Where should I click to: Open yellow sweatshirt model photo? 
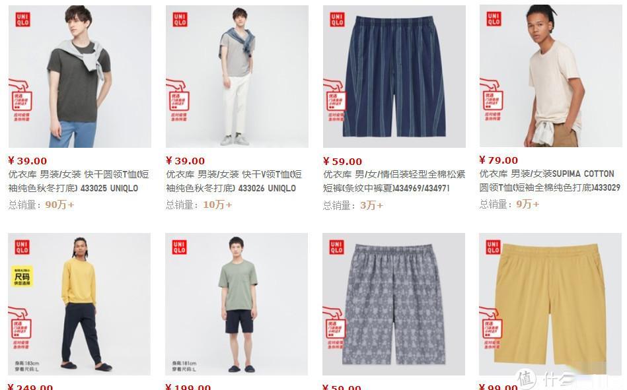(x=79, y=304)
